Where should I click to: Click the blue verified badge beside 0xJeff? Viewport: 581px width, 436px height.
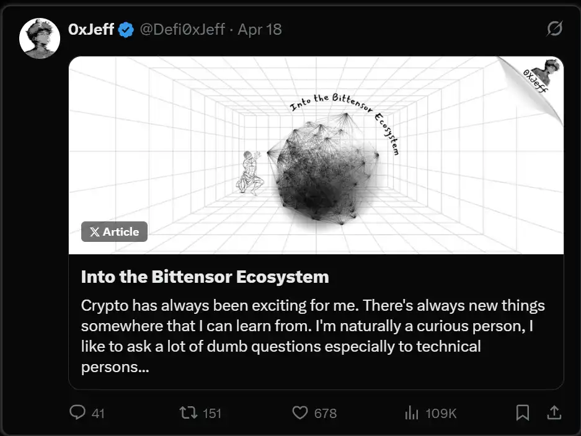126,29
